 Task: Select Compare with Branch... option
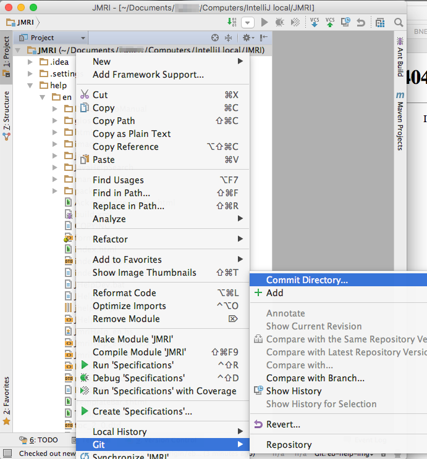point(315,378)
